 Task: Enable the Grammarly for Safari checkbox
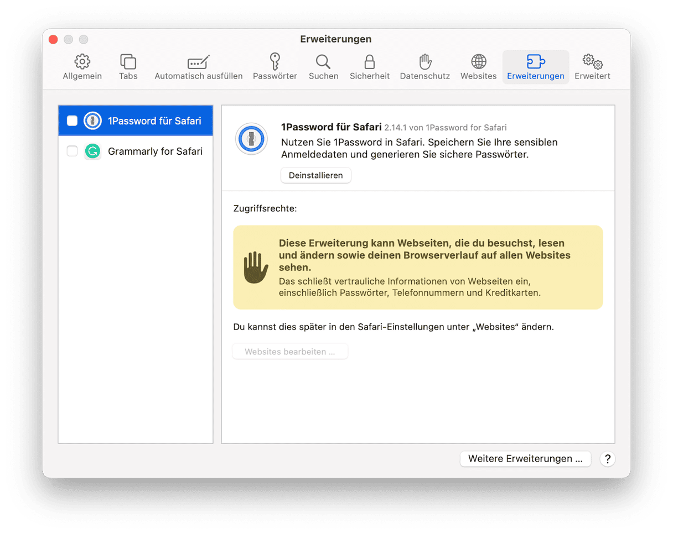[x=72, y=151]
